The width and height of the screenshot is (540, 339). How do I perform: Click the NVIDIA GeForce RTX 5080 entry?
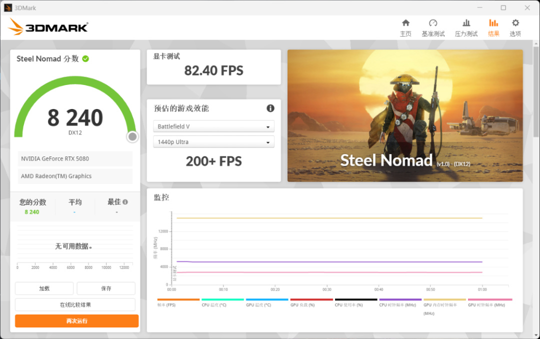[75, 158]
